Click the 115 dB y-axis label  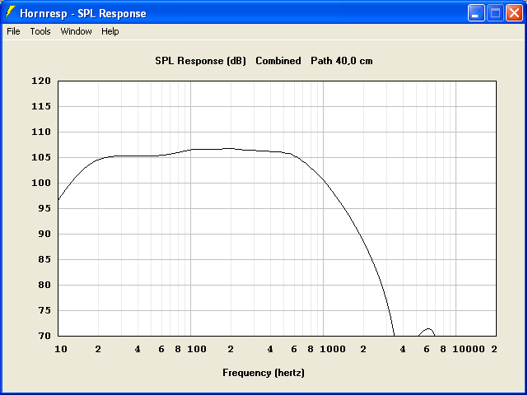pos(41,106)
